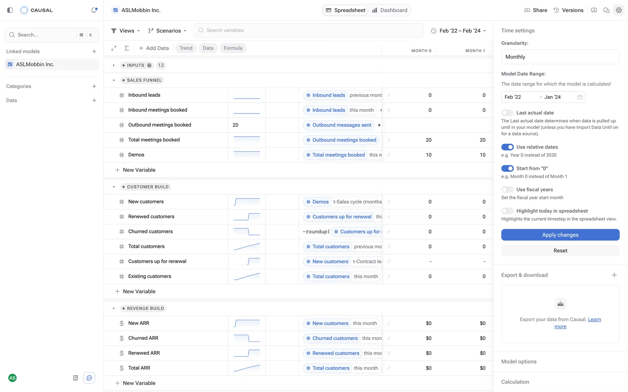This screenshot has width=628, height=392.
Task: Click the Search variables field
Action: click(308, 30)
